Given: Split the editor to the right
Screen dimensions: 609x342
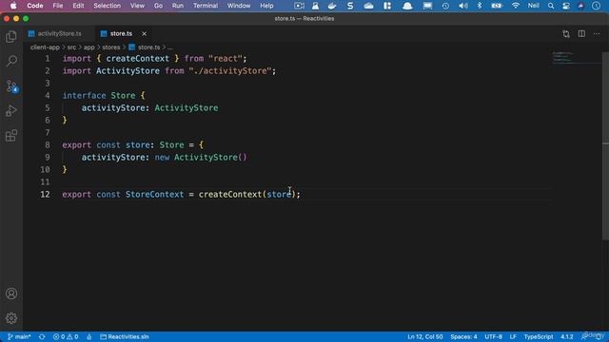Looking at the screenshot, I should click(x=581, y=34).
